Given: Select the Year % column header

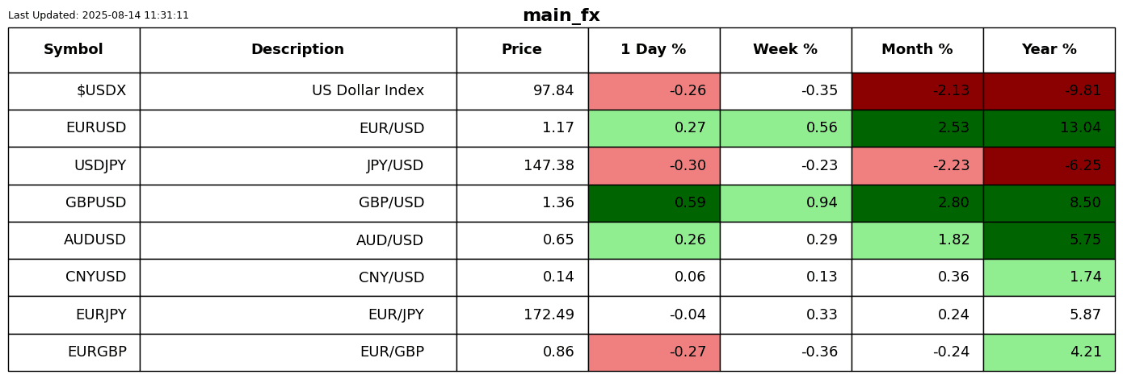Looking at the screenshot, I should [1049, 50].
